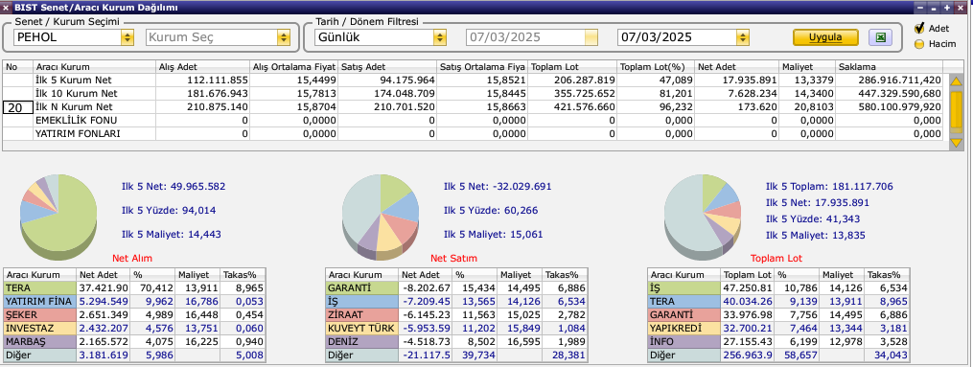Click the Net Alım red chart title
This screenshot has width=973, height=367.
click(132, 258)
